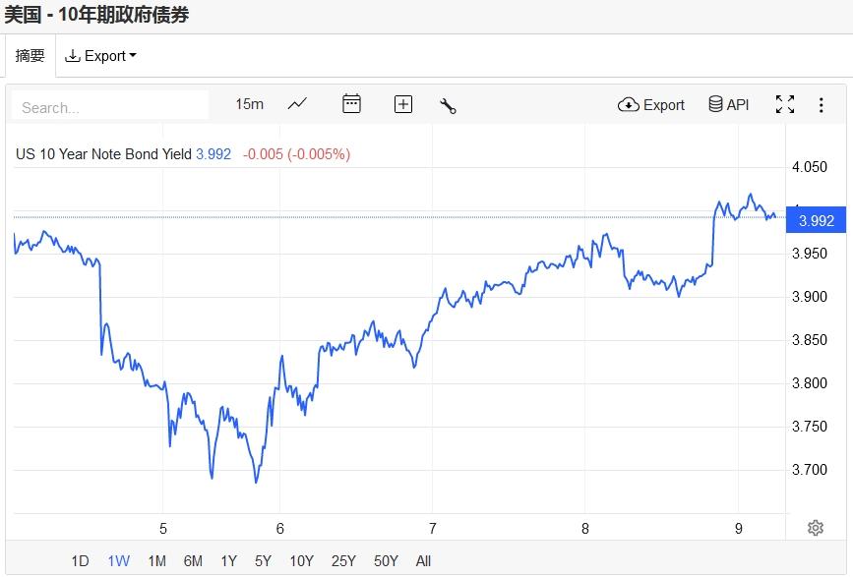Screen dimensions: 853x577
Task: Select the 10Y time range
Action: 301,561
